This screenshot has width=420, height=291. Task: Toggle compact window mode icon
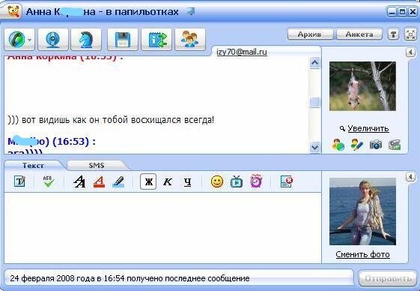(410, 34)
